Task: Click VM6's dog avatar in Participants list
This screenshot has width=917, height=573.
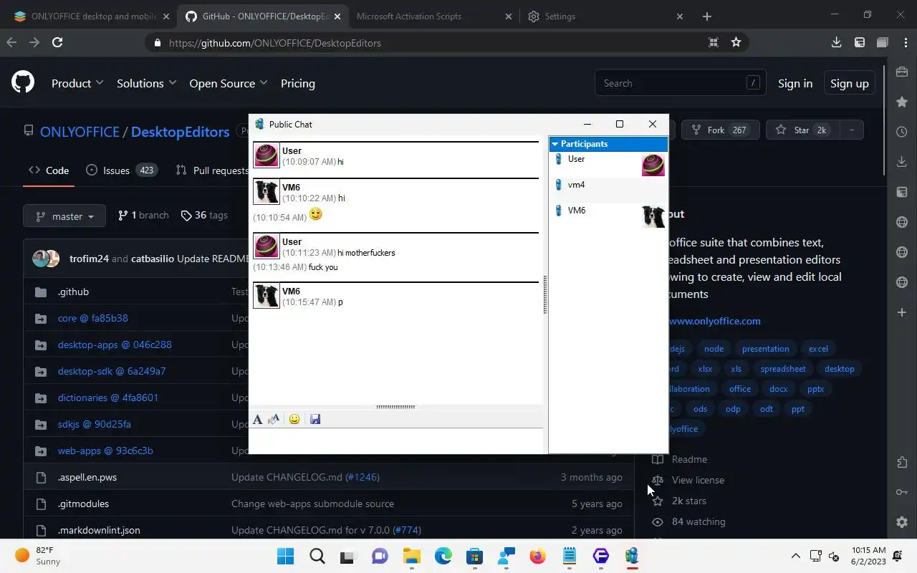Action: (x=653, y=216)
